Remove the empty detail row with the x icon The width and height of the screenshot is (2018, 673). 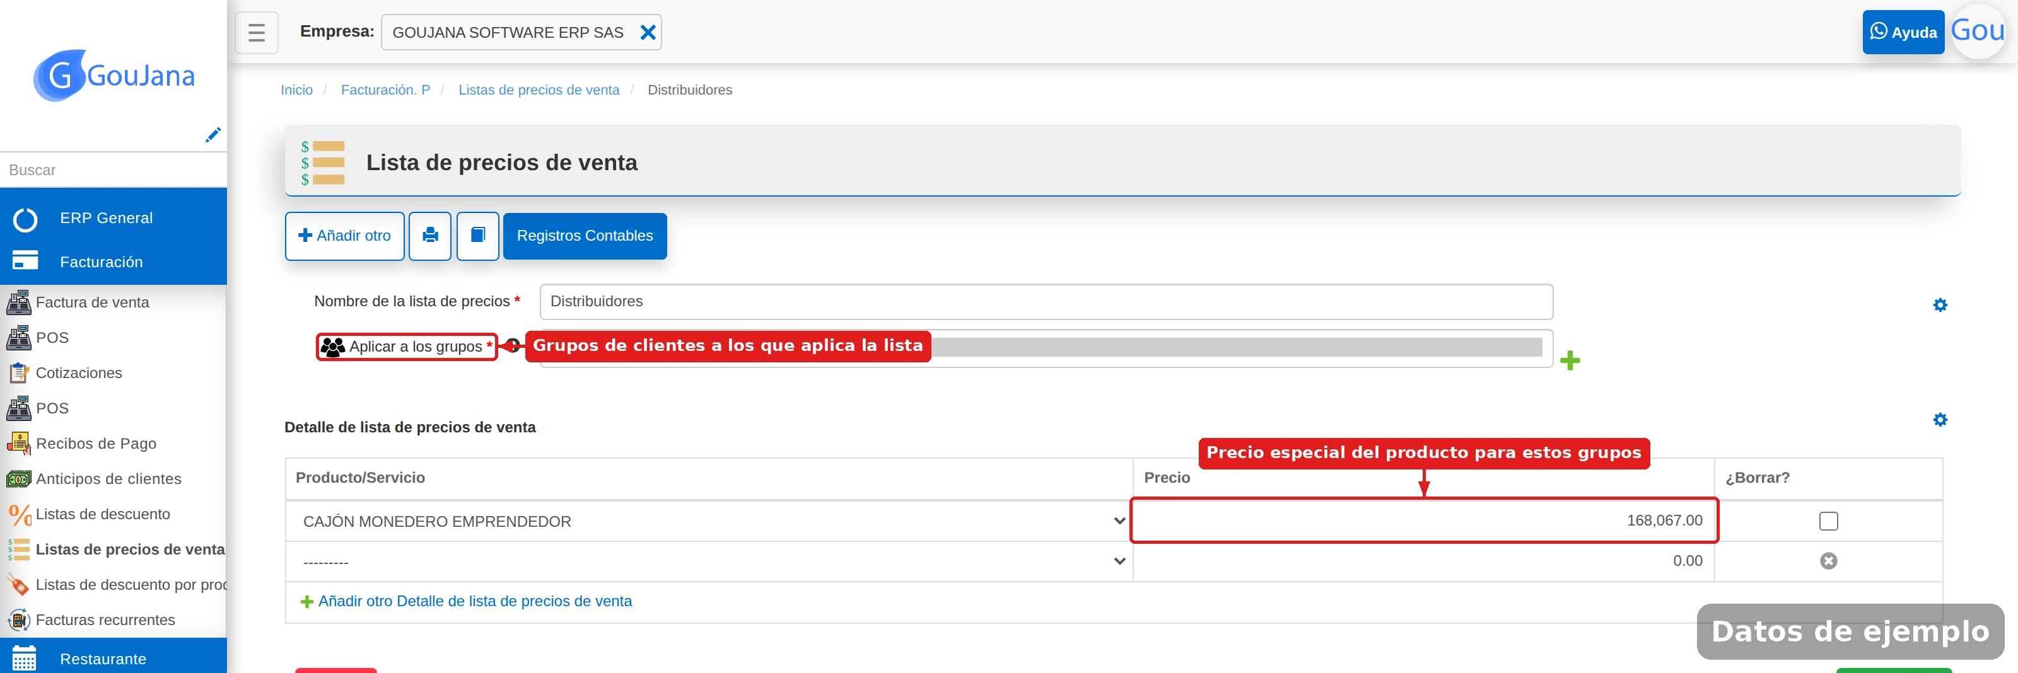coord(1828,561)
